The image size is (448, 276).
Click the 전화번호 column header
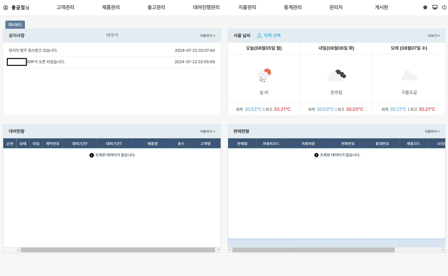(x=348, y=143)
